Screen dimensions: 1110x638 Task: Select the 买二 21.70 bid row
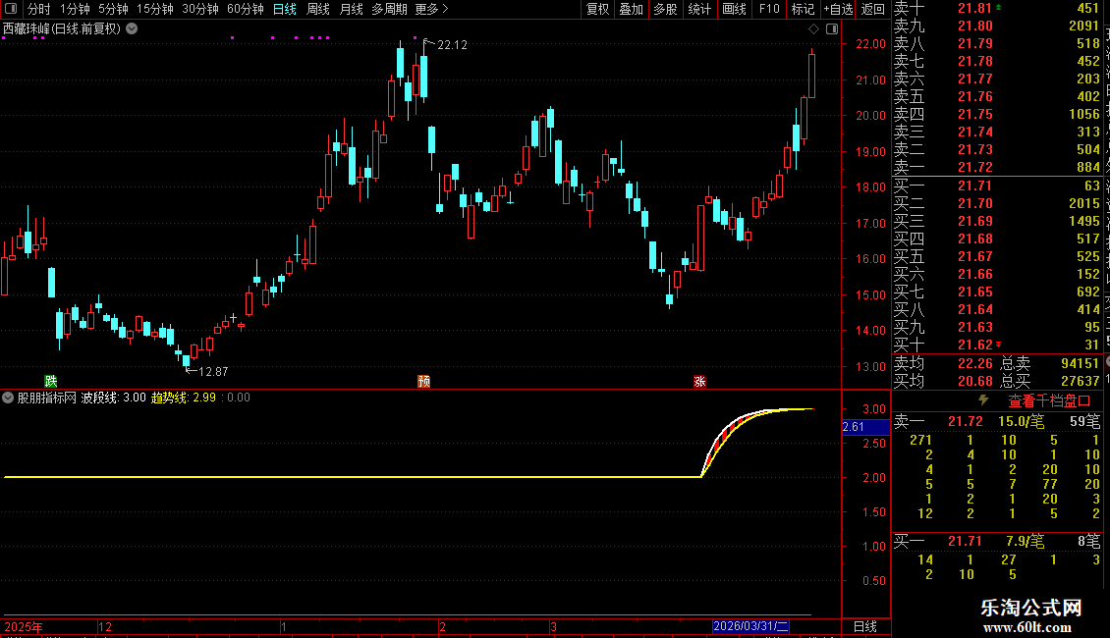[997, 204]
